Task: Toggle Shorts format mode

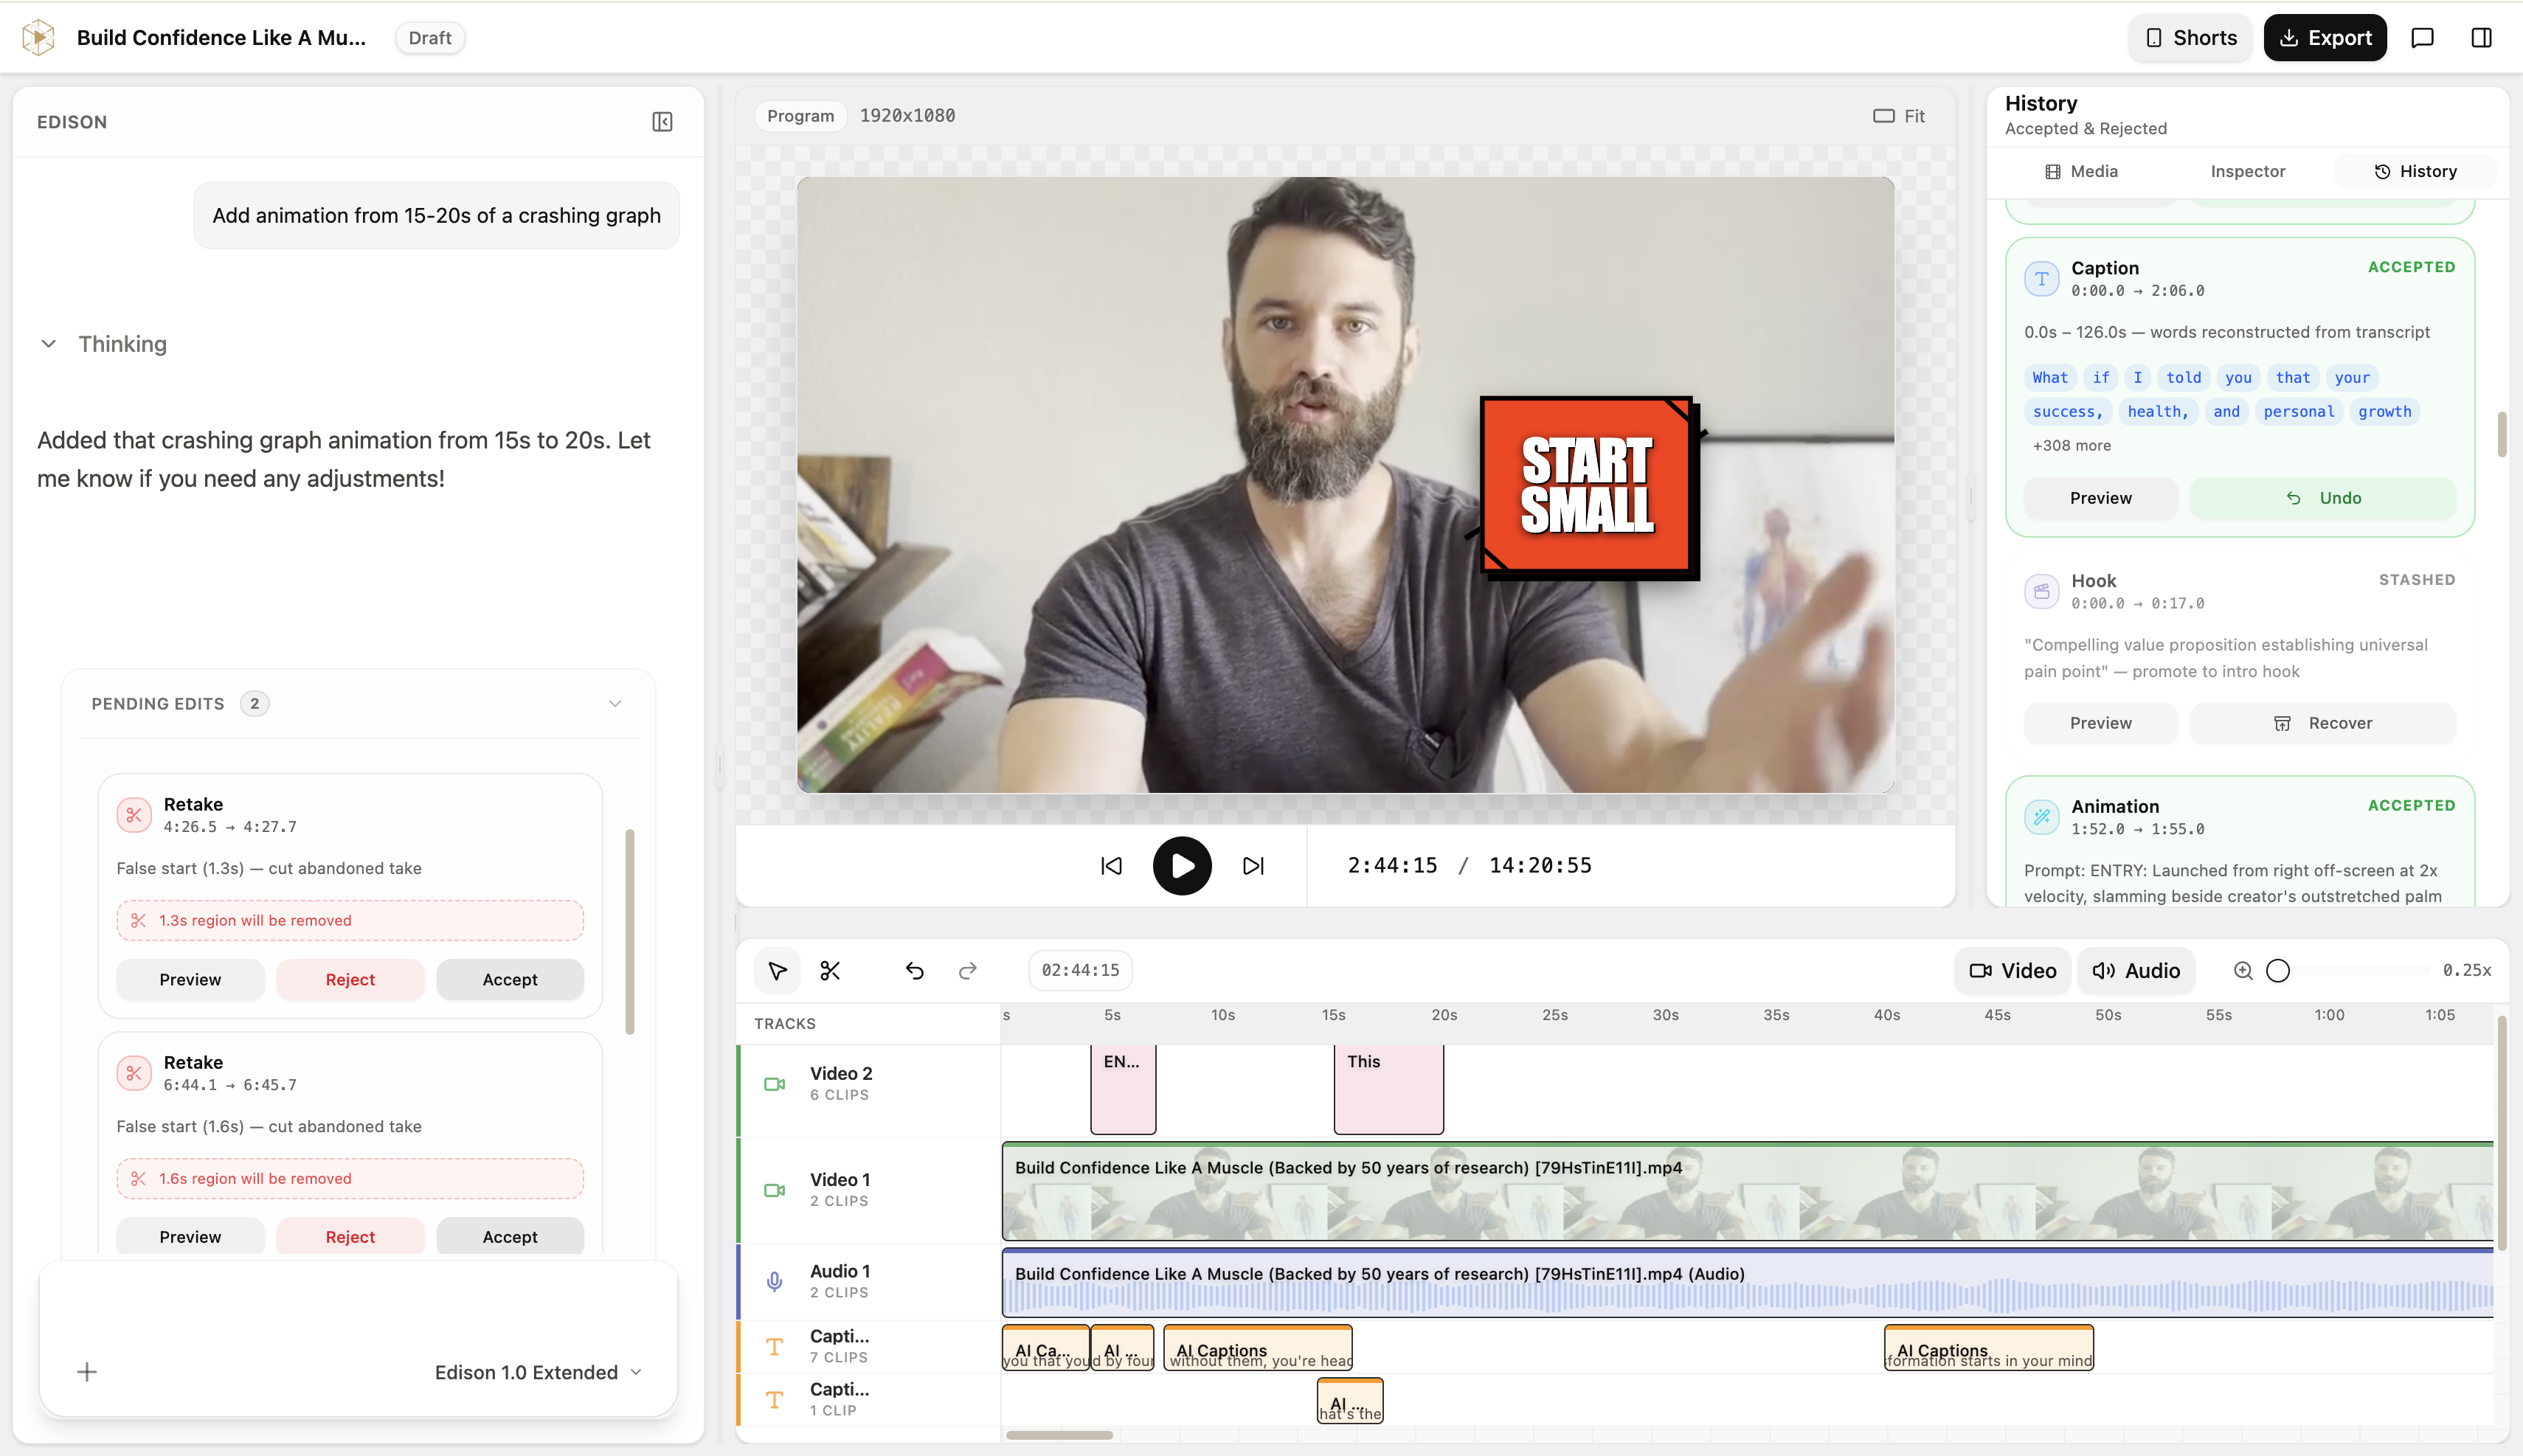Action: point(2191,38)
